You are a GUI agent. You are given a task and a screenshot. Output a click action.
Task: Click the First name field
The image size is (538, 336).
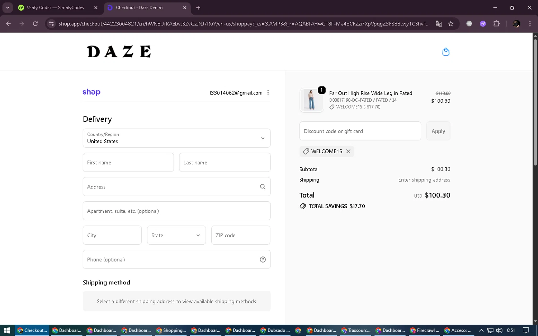click(128, 162)
